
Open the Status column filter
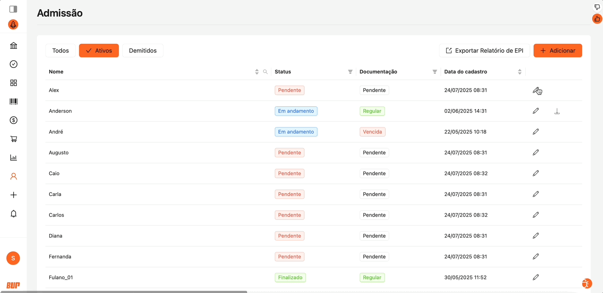tap(350, 72)
